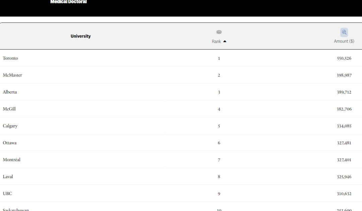
Task: Click the Amount column magnifier icon
Action: pos(344,32)
